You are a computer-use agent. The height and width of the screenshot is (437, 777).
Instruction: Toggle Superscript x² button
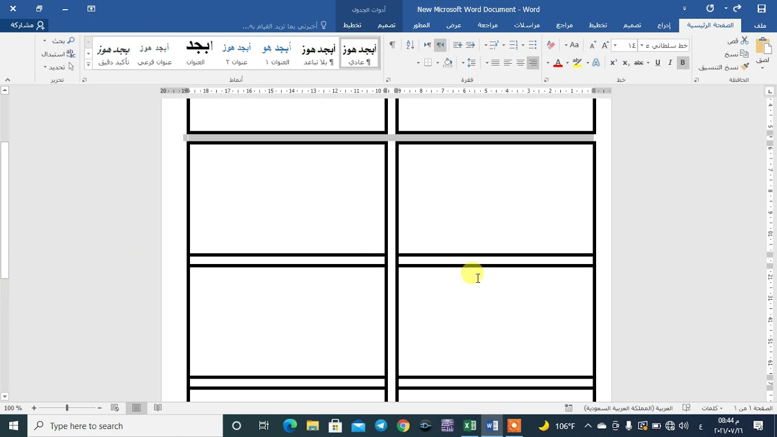pos(613,63)
